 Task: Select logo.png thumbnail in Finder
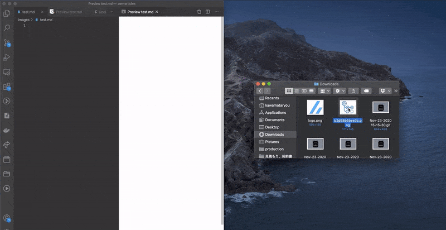coord(315,107)
